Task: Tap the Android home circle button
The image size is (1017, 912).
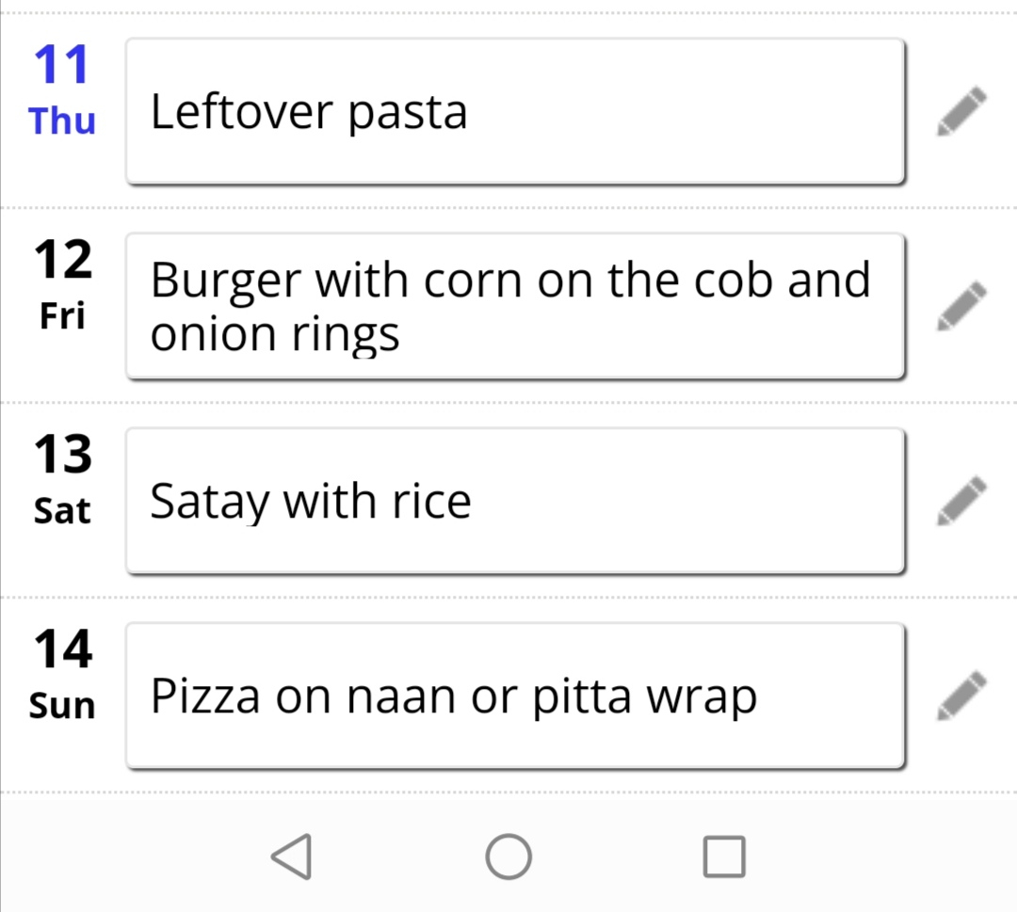Action: click(508, 856)
